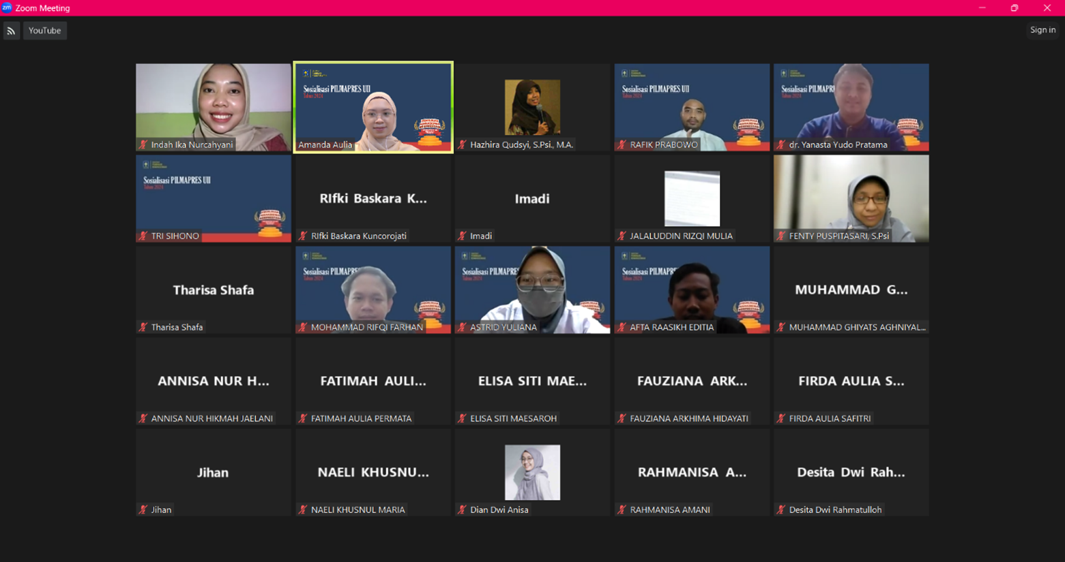Click muted mic icon beside Dian Dwi Anisa
This screenshot has height=562, width=1065.
point(462,510)
